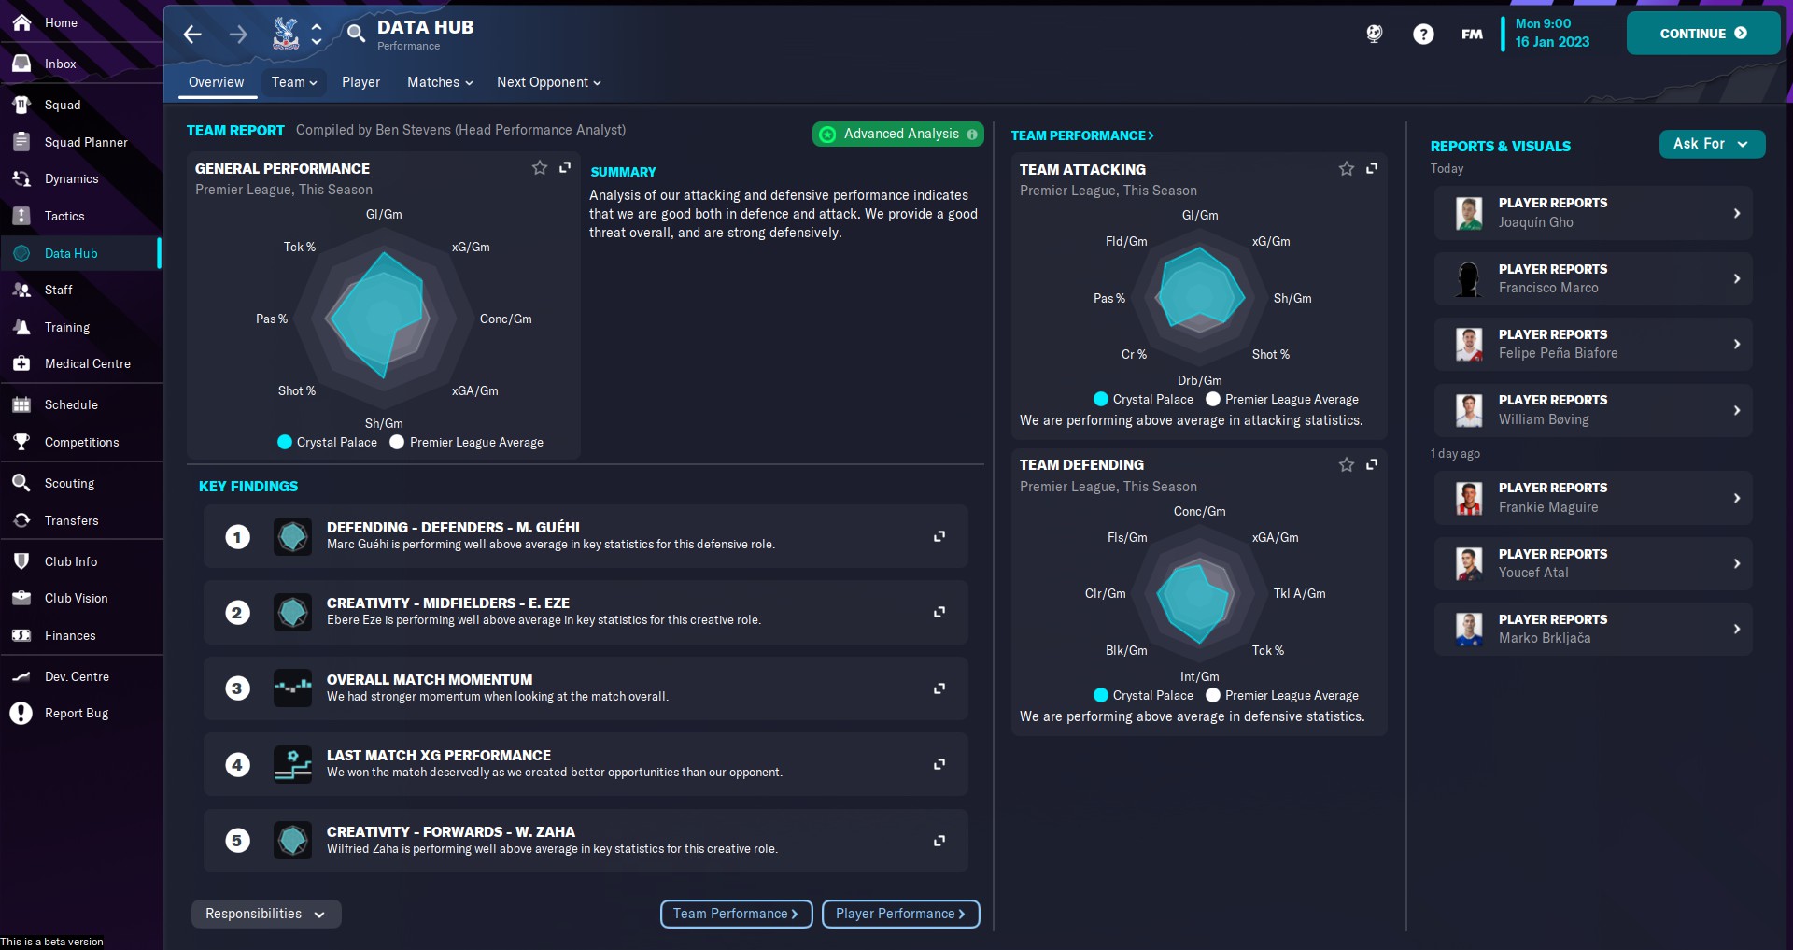The image size is (1793, 950).
Task: Favorite the Team Attacking chart star
Action: pos(1346,169)
